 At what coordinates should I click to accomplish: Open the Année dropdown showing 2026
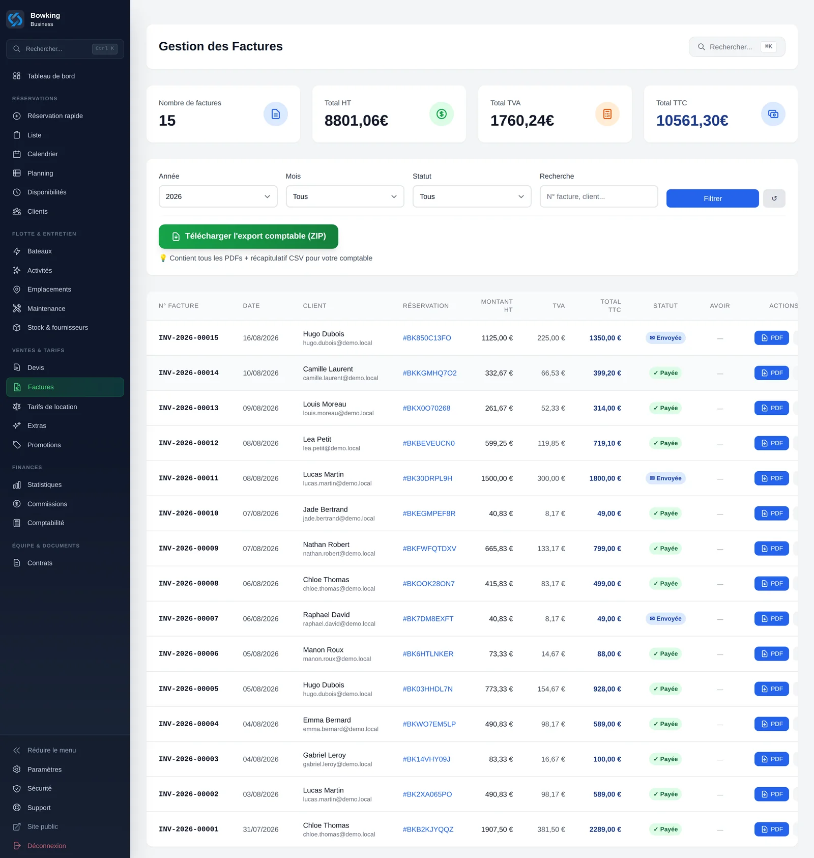click(218, 196)
